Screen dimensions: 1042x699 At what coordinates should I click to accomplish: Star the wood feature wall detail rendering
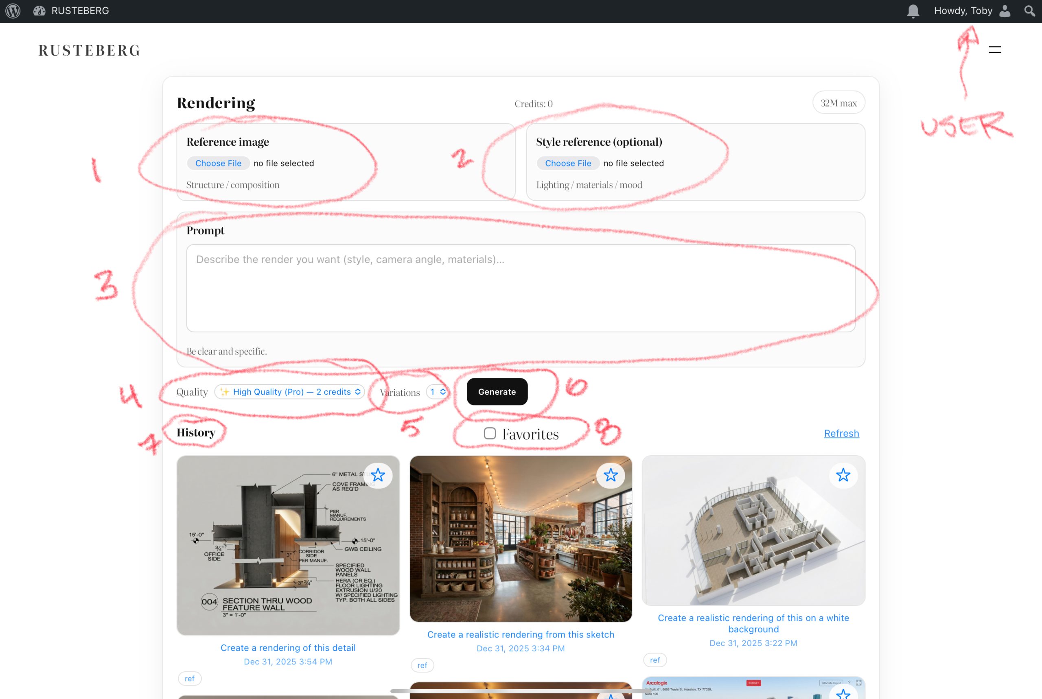pos(378,475)
